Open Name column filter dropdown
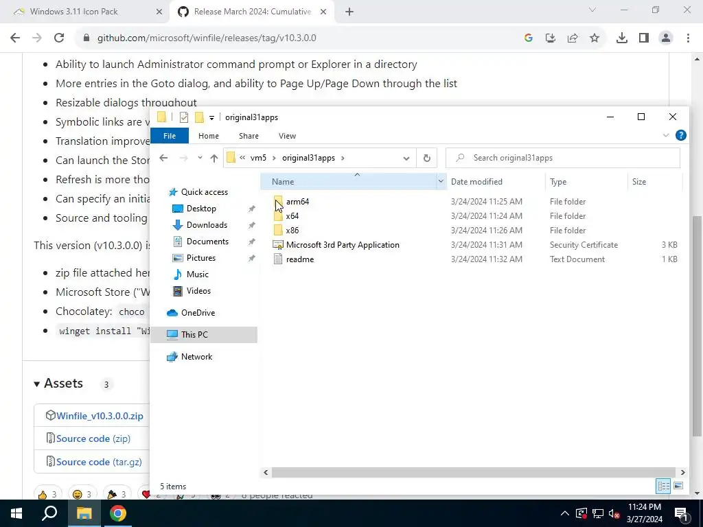 (441, 181)
